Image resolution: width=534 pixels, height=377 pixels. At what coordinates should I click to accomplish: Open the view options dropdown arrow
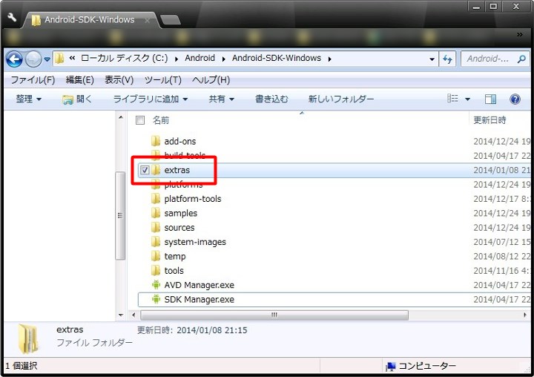pyautogui.click(x=467, y=99)
